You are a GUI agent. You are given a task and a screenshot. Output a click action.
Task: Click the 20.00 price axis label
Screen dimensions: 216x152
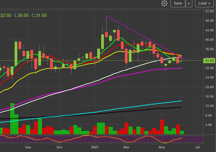[209, 87]
